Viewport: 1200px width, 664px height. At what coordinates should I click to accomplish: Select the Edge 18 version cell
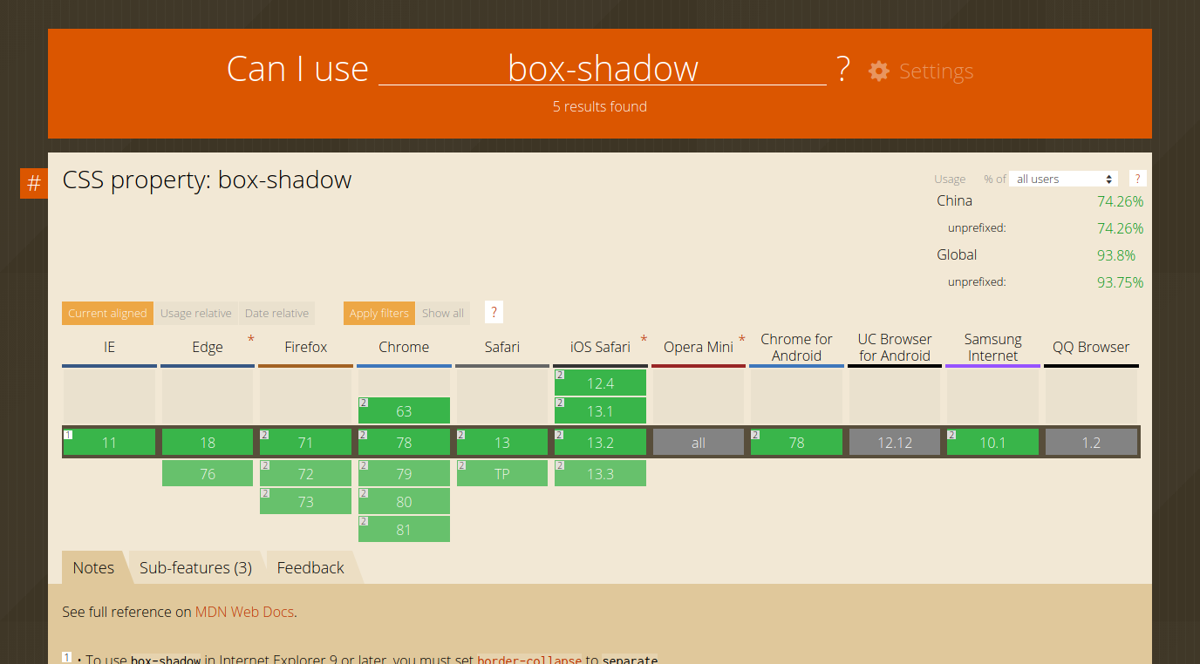(208, 442)
